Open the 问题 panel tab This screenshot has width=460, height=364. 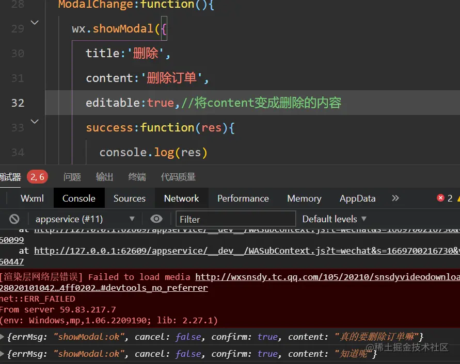[72, 177]
